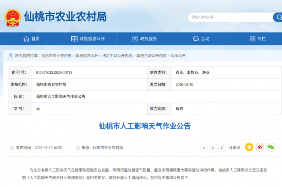282x187 pixels.
Task: Open the 互动 interaction menu
Action: (201, 39)
